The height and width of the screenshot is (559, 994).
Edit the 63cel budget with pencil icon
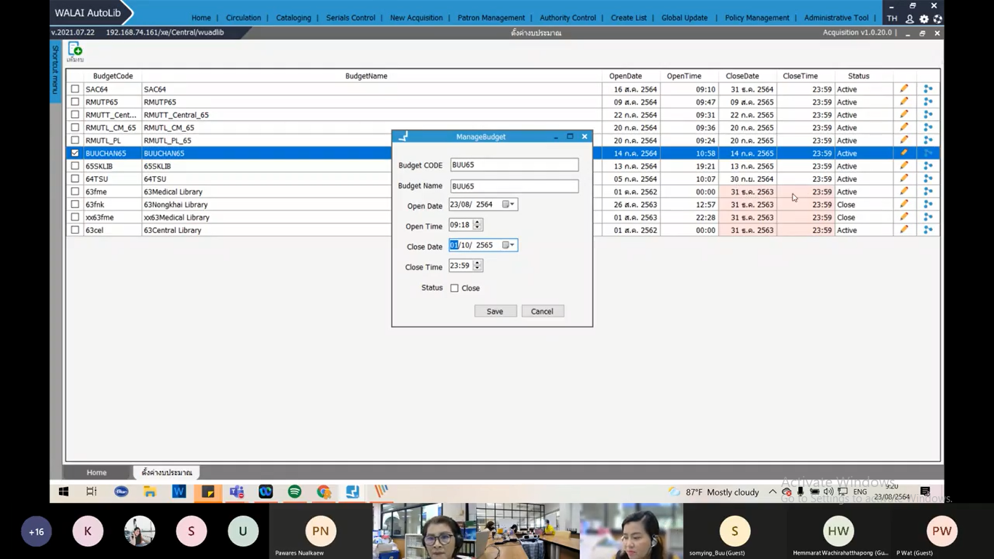pyautogui.click(x=904, y=230)
